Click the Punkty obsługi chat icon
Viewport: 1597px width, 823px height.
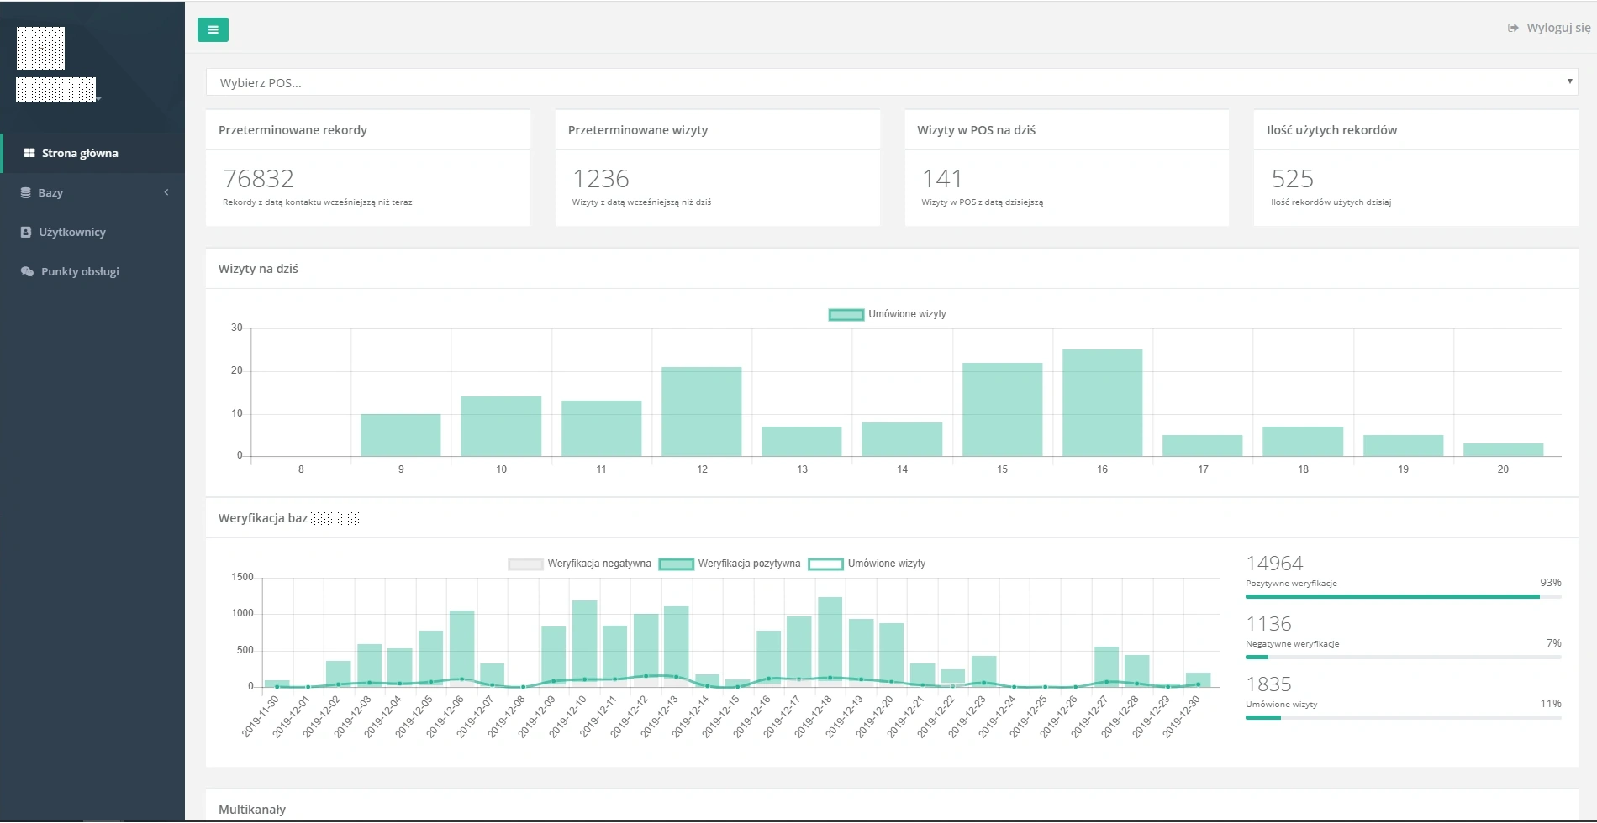point(27,271)
